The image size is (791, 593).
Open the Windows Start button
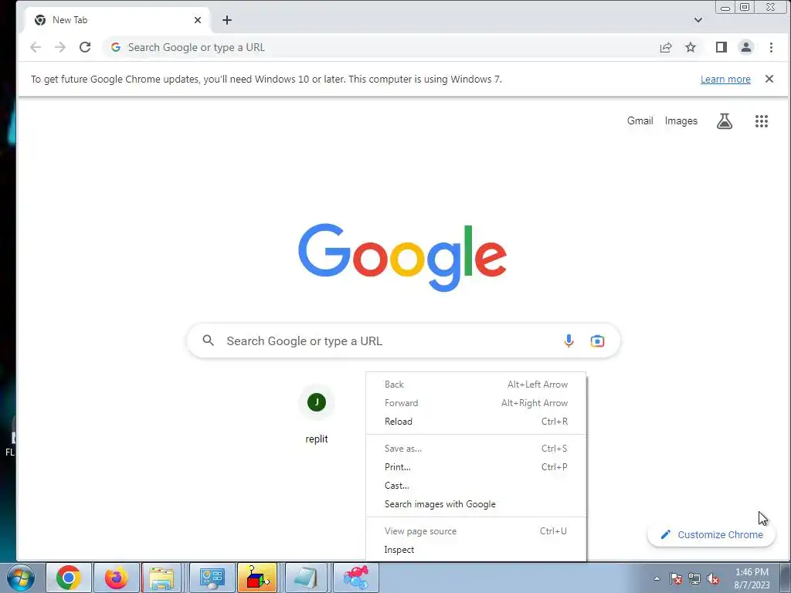point(20,578)
